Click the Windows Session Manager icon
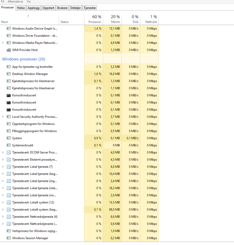Image resolution: width=234 pixels, height=245 pixels. (x=9, y=238)
